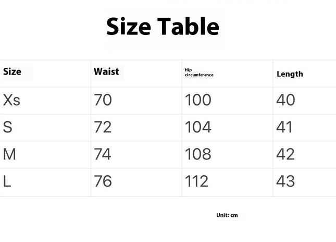Select waist value 72
This screenshot has width=336, height=242.
click(103, 127)
